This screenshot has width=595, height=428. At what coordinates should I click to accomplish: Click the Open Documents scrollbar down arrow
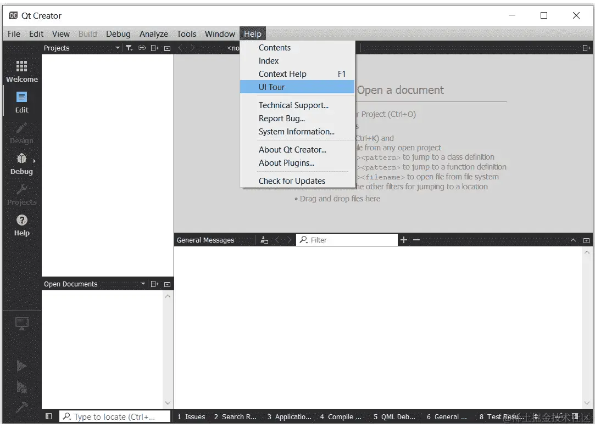[x=168, y=403]
